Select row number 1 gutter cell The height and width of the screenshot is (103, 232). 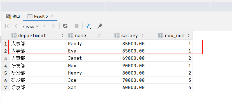(x=6, y=44)
